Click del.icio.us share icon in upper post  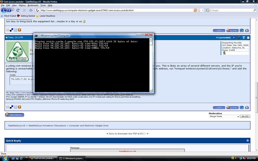tap(11, 30)
